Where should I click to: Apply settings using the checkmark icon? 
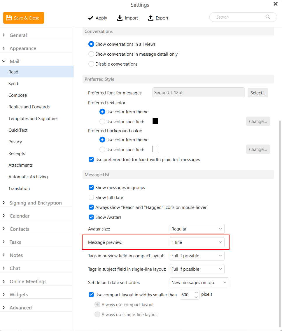pos(90,18)
